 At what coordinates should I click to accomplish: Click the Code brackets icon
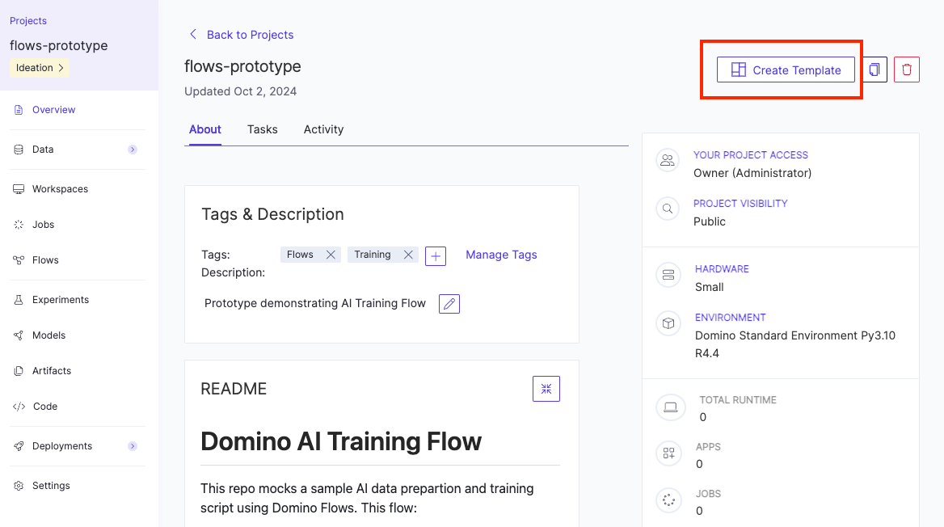point(19,407)
